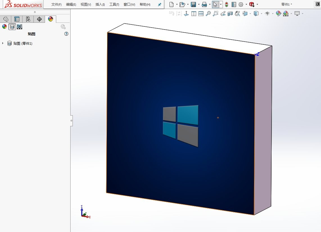Image resolution: width=321 pixels, height=232 pixels.
Task: Expand the Hide/Show Items dropdown arrow
Action: point(273,14)
